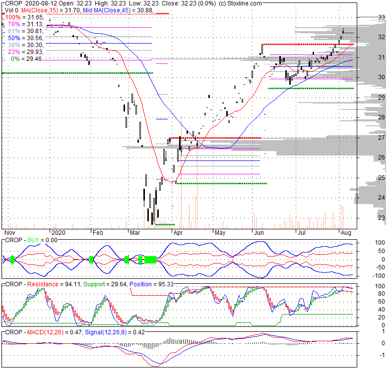Click the -1 label in MACD panel axis
387x369 pixels.
(x=382, y=355)
